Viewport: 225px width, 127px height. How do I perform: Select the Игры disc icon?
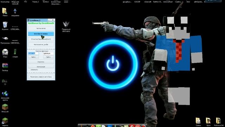[5, 53]
